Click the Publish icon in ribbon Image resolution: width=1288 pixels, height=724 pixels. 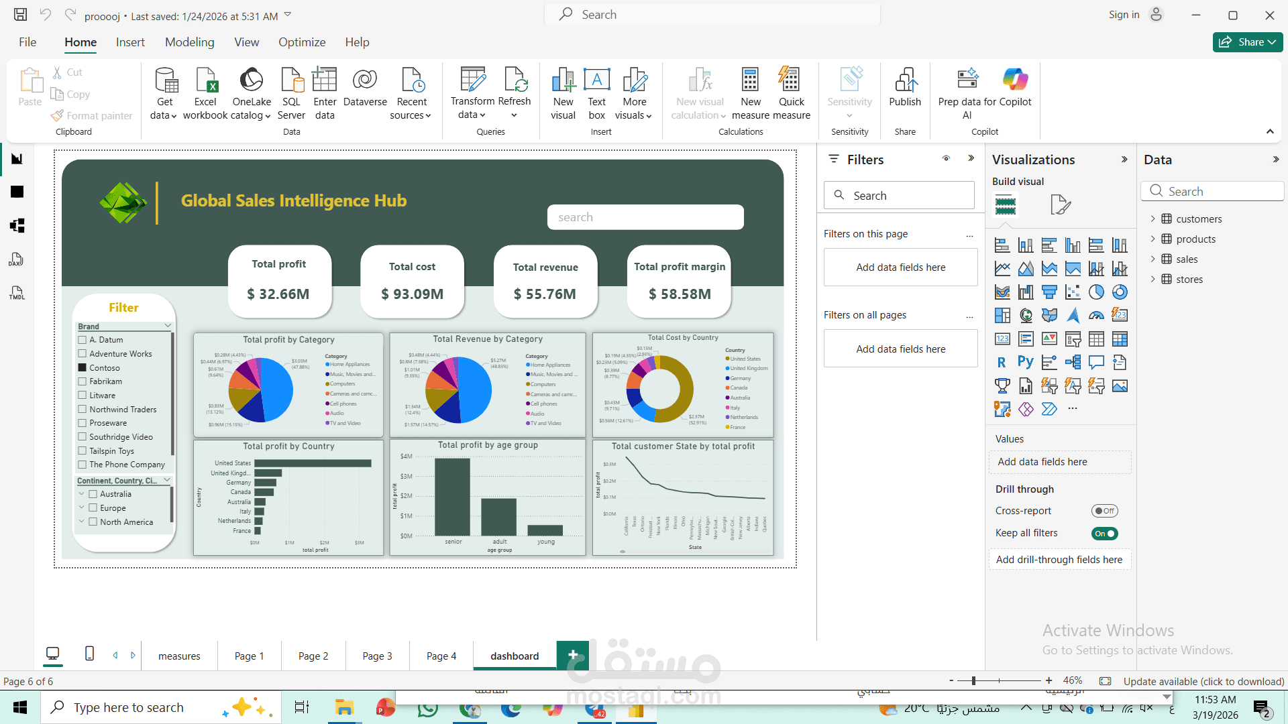tap(905, 80)
